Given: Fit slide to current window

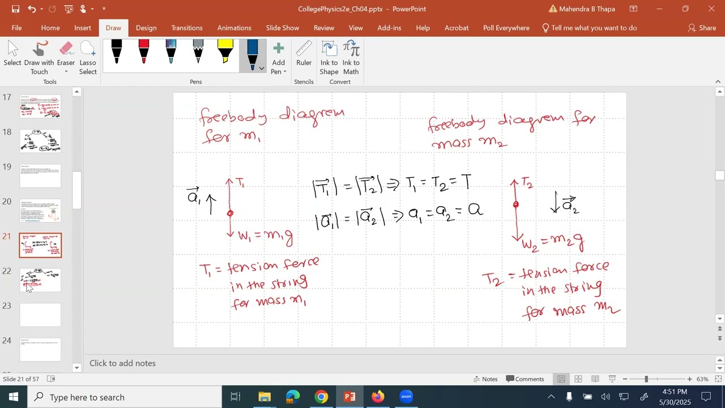Looking at the screenshot, I should [718, 379].
